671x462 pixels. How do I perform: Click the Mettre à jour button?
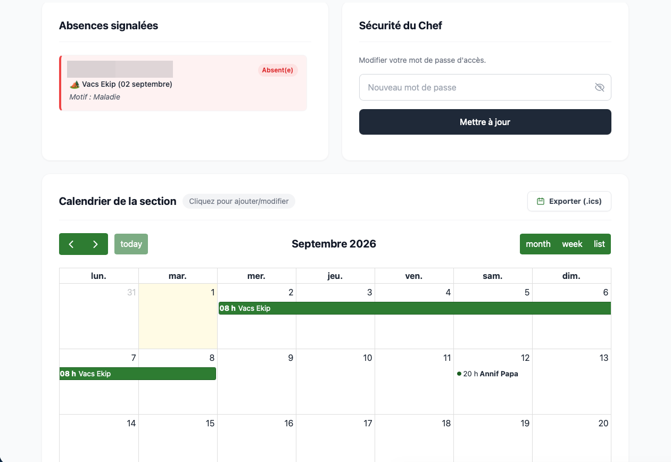485,122
